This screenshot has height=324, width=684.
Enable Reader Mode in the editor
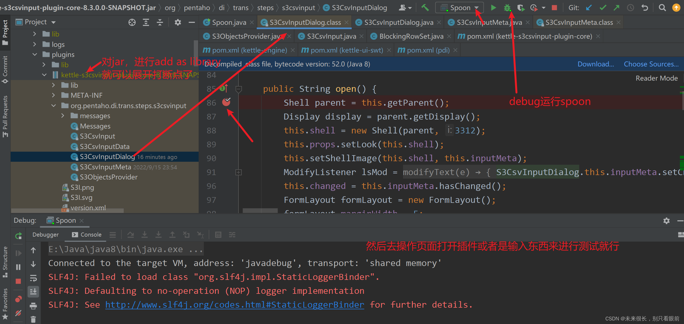(x=656, y=78)
